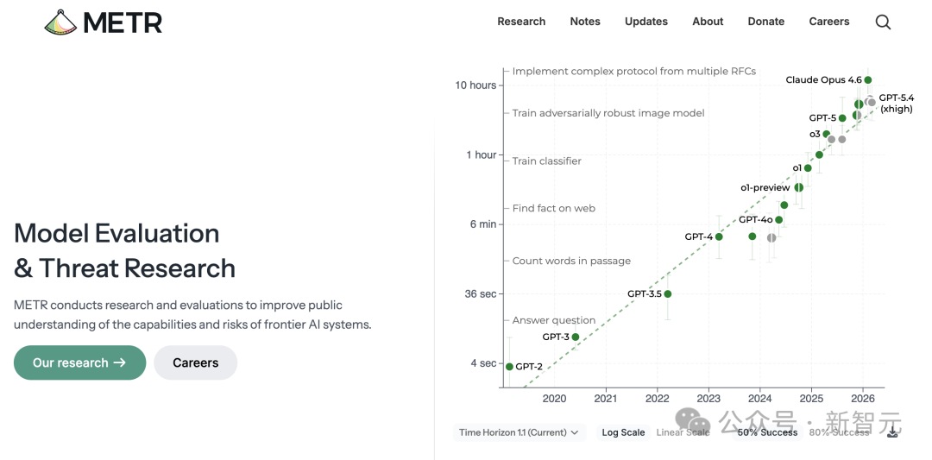The width and height of the screenshot is (932, 460).
Task: Go to the Updates page
Action: click(x=646, y=22)
